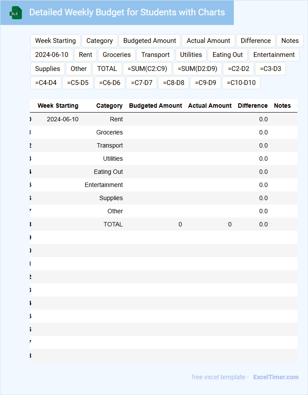
Task: Click the 'Budgeted Amount' tag chip
Action: click(150, 41)
